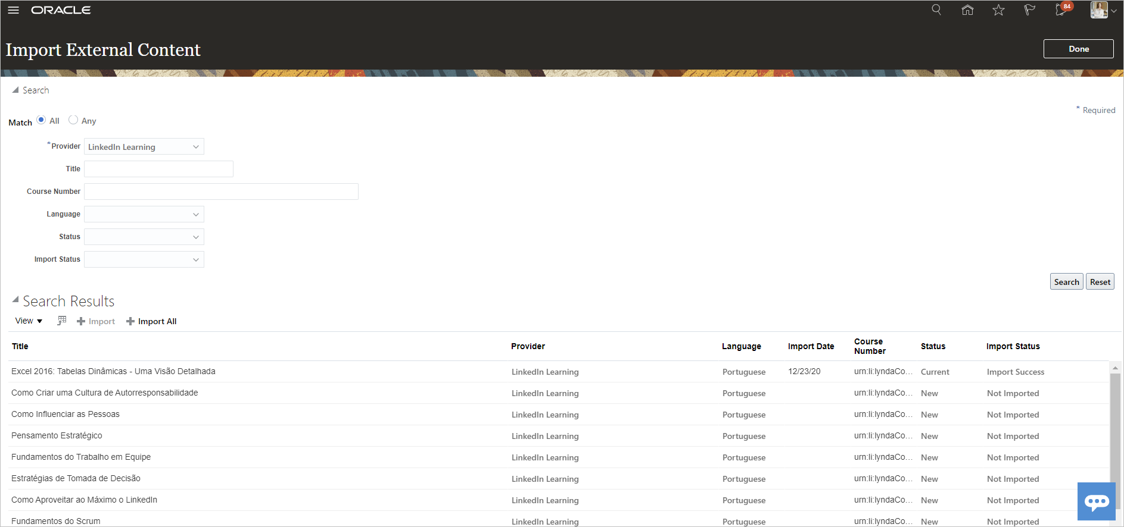Open the Provider dropdown
1124x527 pixels.
pyautogui.click(x=144, y=146)
